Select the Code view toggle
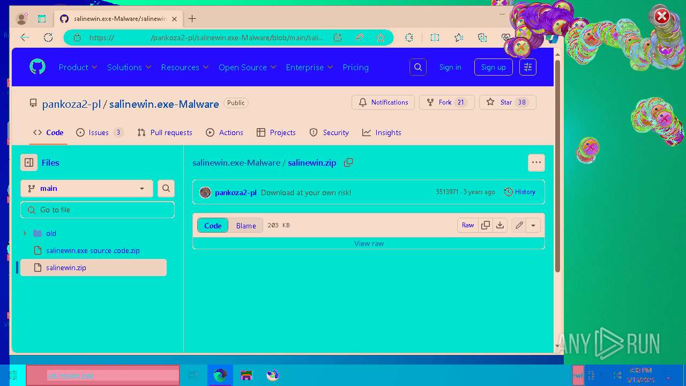686x386 pixels. [213, 226]
